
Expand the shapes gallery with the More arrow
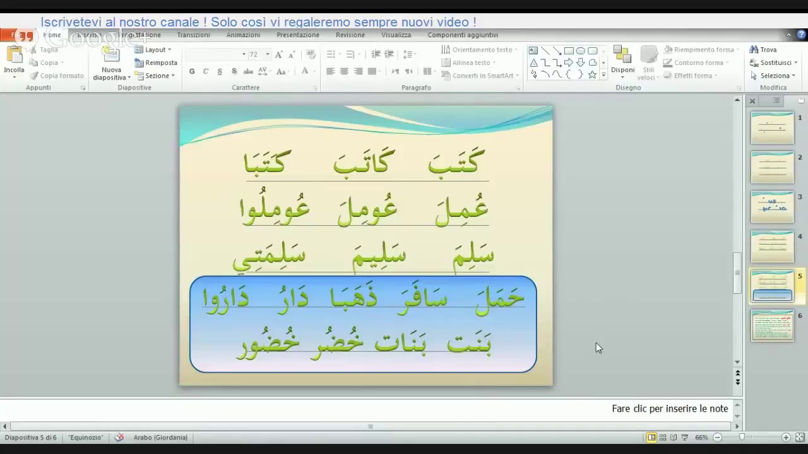tap(603, 74)
